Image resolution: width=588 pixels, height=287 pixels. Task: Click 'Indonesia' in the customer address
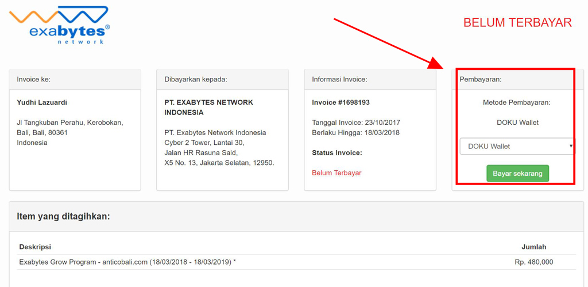32,143
